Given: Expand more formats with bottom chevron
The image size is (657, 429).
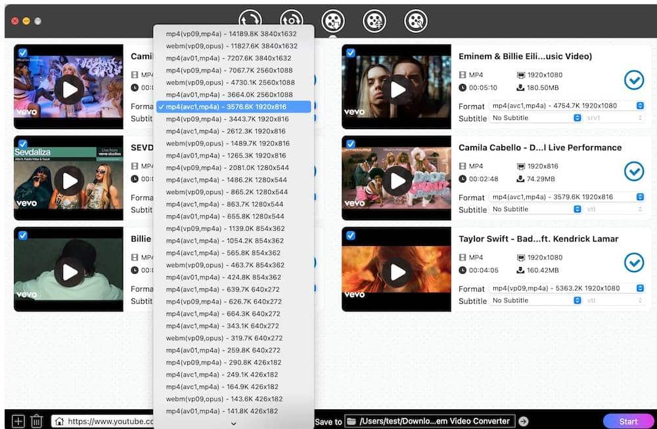Looking at the screenshot, I should [233, 424].
